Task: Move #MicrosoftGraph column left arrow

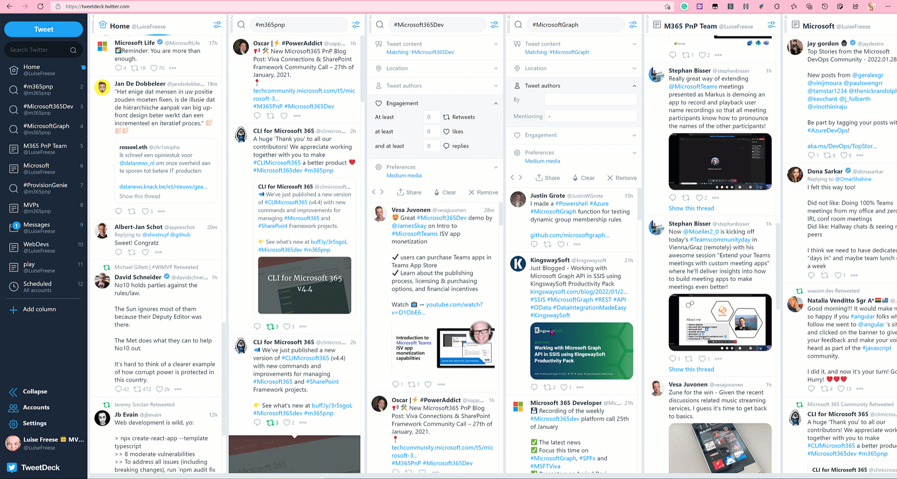Action: pos(513,178)
